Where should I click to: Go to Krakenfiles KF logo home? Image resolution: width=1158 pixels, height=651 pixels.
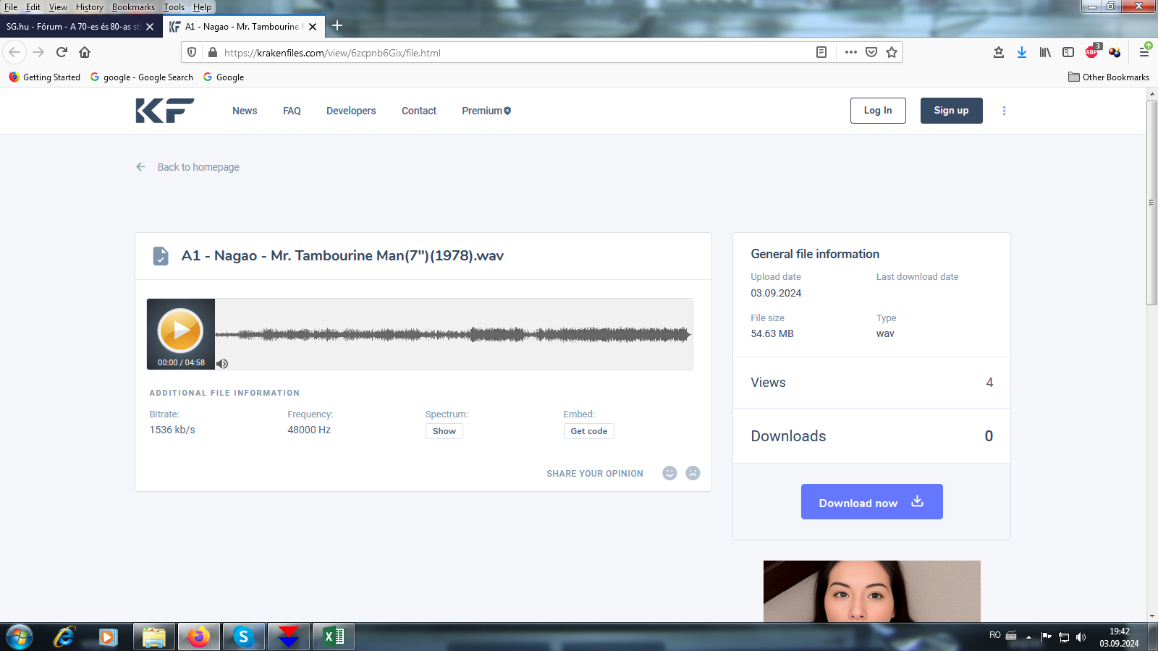[x=165, y=111]
